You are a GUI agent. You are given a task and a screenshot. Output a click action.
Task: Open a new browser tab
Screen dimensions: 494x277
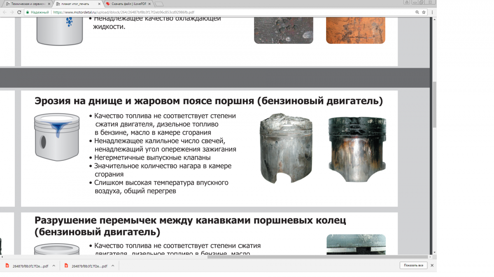[x=159, y=4]
